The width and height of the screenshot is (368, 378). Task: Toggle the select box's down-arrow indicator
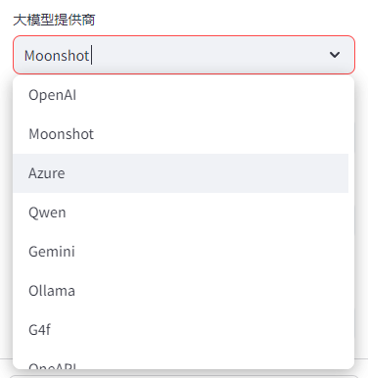tap(335, 55)
